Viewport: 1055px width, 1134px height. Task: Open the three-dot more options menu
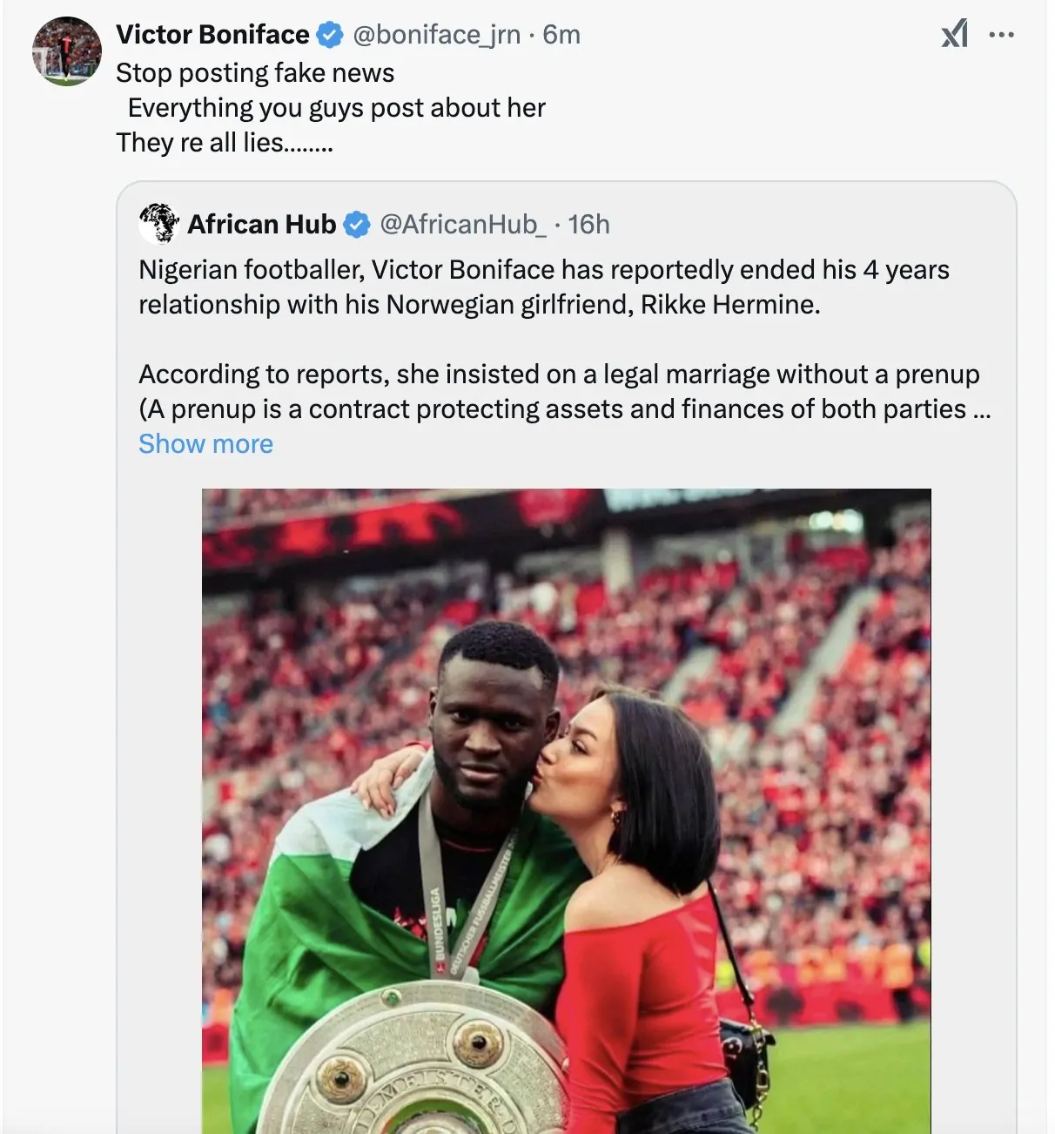[x=1002, y=35]
